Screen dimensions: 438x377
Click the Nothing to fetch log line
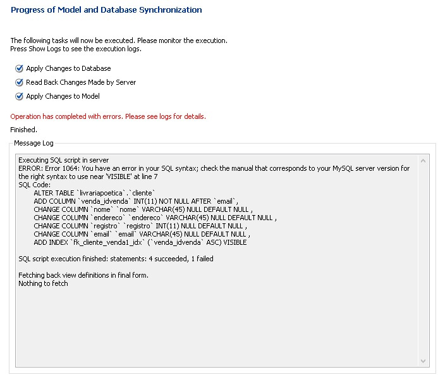coord(44,283)
